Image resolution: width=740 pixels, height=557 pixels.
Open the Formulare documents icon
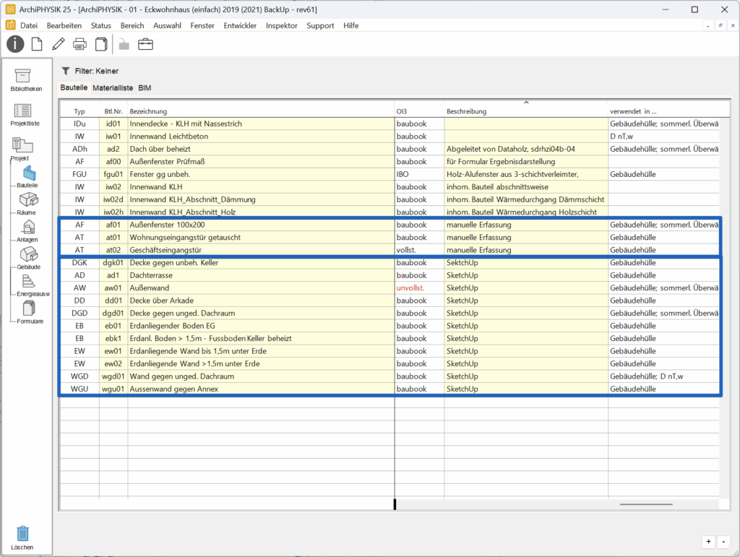point(29,309)
